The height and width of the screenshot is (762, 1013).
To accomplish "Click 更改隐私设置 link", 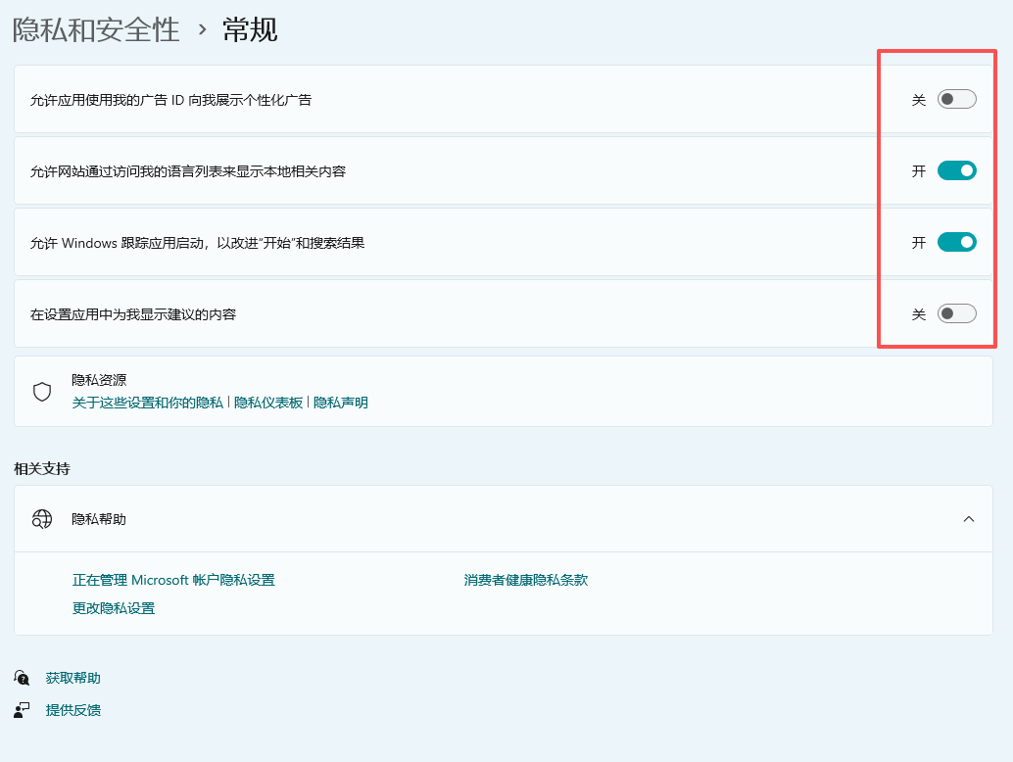I will click(x=112, y=608).
